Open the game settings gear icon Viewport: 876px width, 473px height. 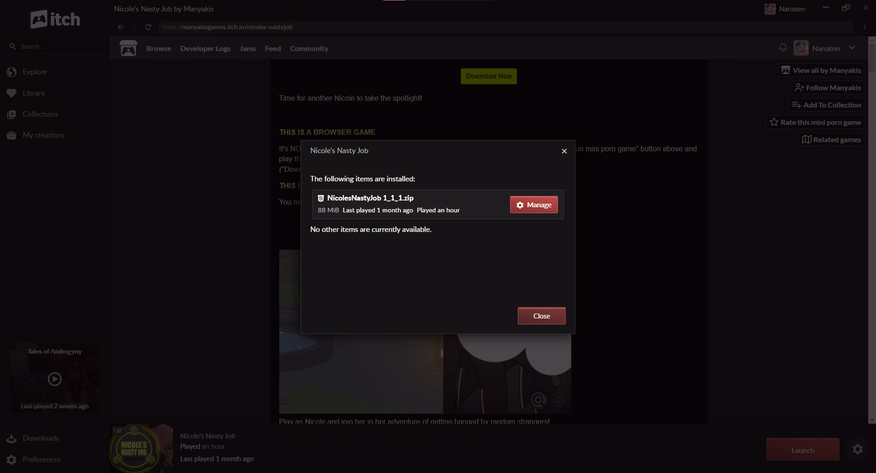pos(858,449)
